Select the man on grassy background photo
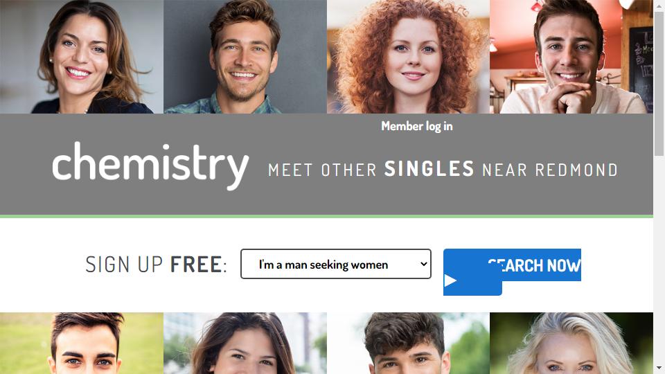Image resolution: width=665 pixels, height=374 pixels. coord(82,343)
